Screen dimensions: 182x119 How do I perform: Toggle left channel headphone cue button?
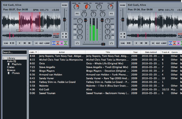click(x=77, y=43)
